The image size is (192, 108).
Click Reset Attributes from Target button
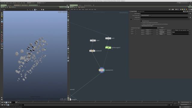tap(147, 26)
